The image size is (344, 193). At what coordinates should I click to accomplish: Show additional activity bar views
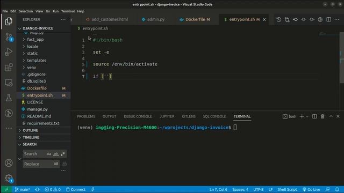[9, 128]
